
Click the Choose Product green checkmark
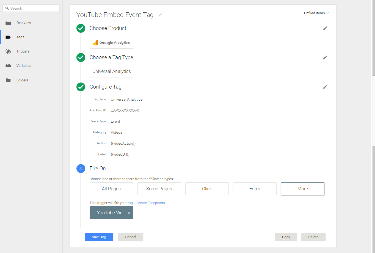81,28
